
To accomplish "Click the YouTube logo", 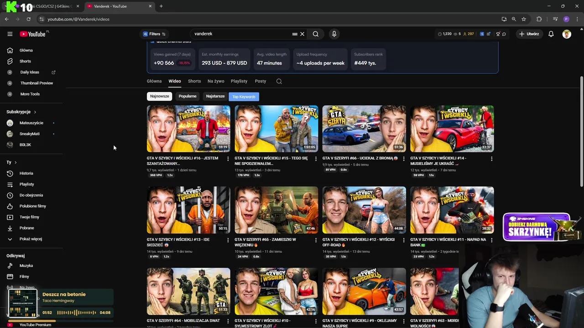I will pyautogui.click(x=32, y=34).
